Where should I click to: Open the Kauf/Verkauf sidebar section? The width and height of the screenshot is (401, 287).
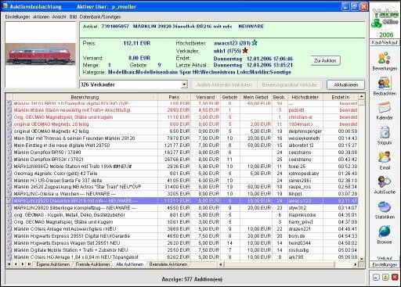[x=385, y=42]
